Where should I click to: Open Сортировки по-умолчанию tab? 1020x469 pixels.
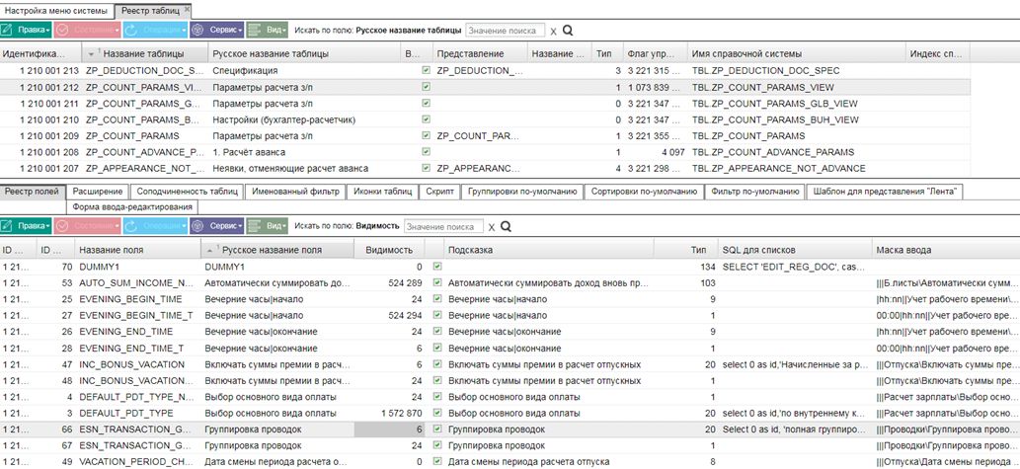(x=644, y=192)
